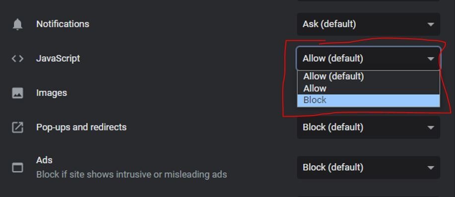Open the Pop-ups and redirects dropdown
Screen dimensions: 455x197
(368, 128)
